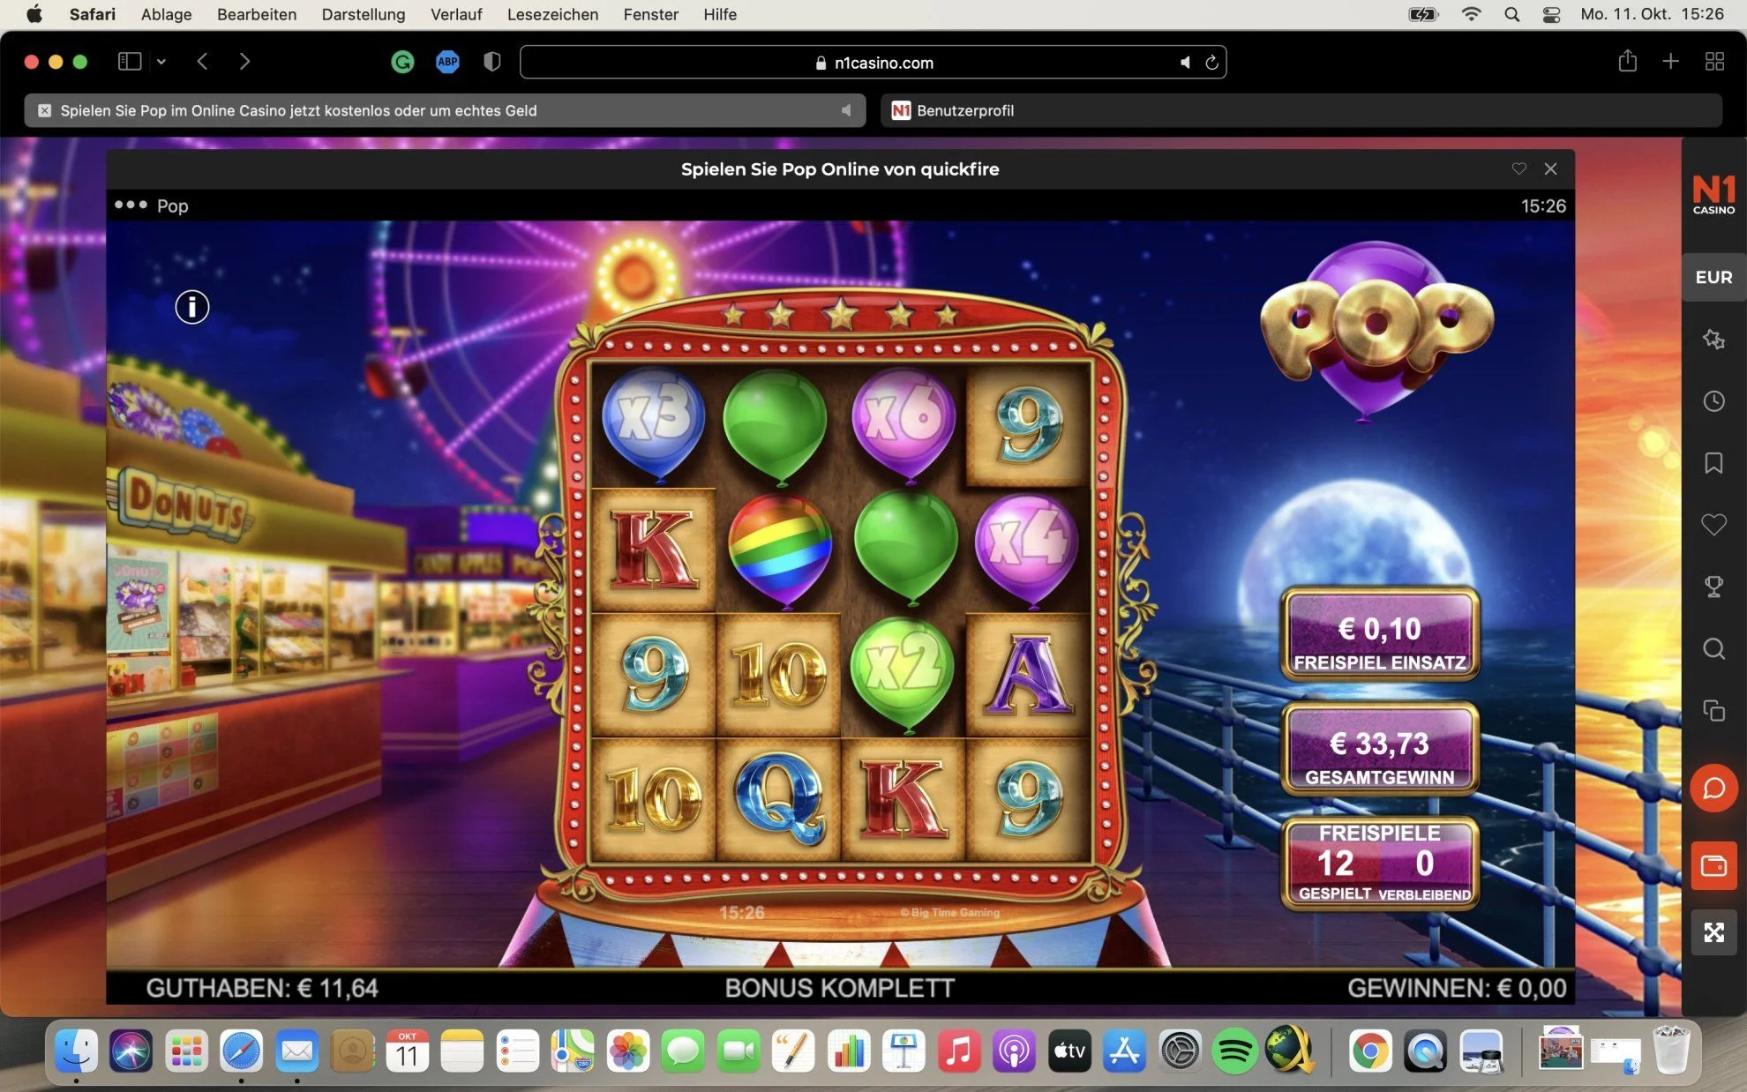Click the '€ 33,73 GESAMTGEWINN' panel
Screen dimensions: 1747x1092
point(1379,750)
